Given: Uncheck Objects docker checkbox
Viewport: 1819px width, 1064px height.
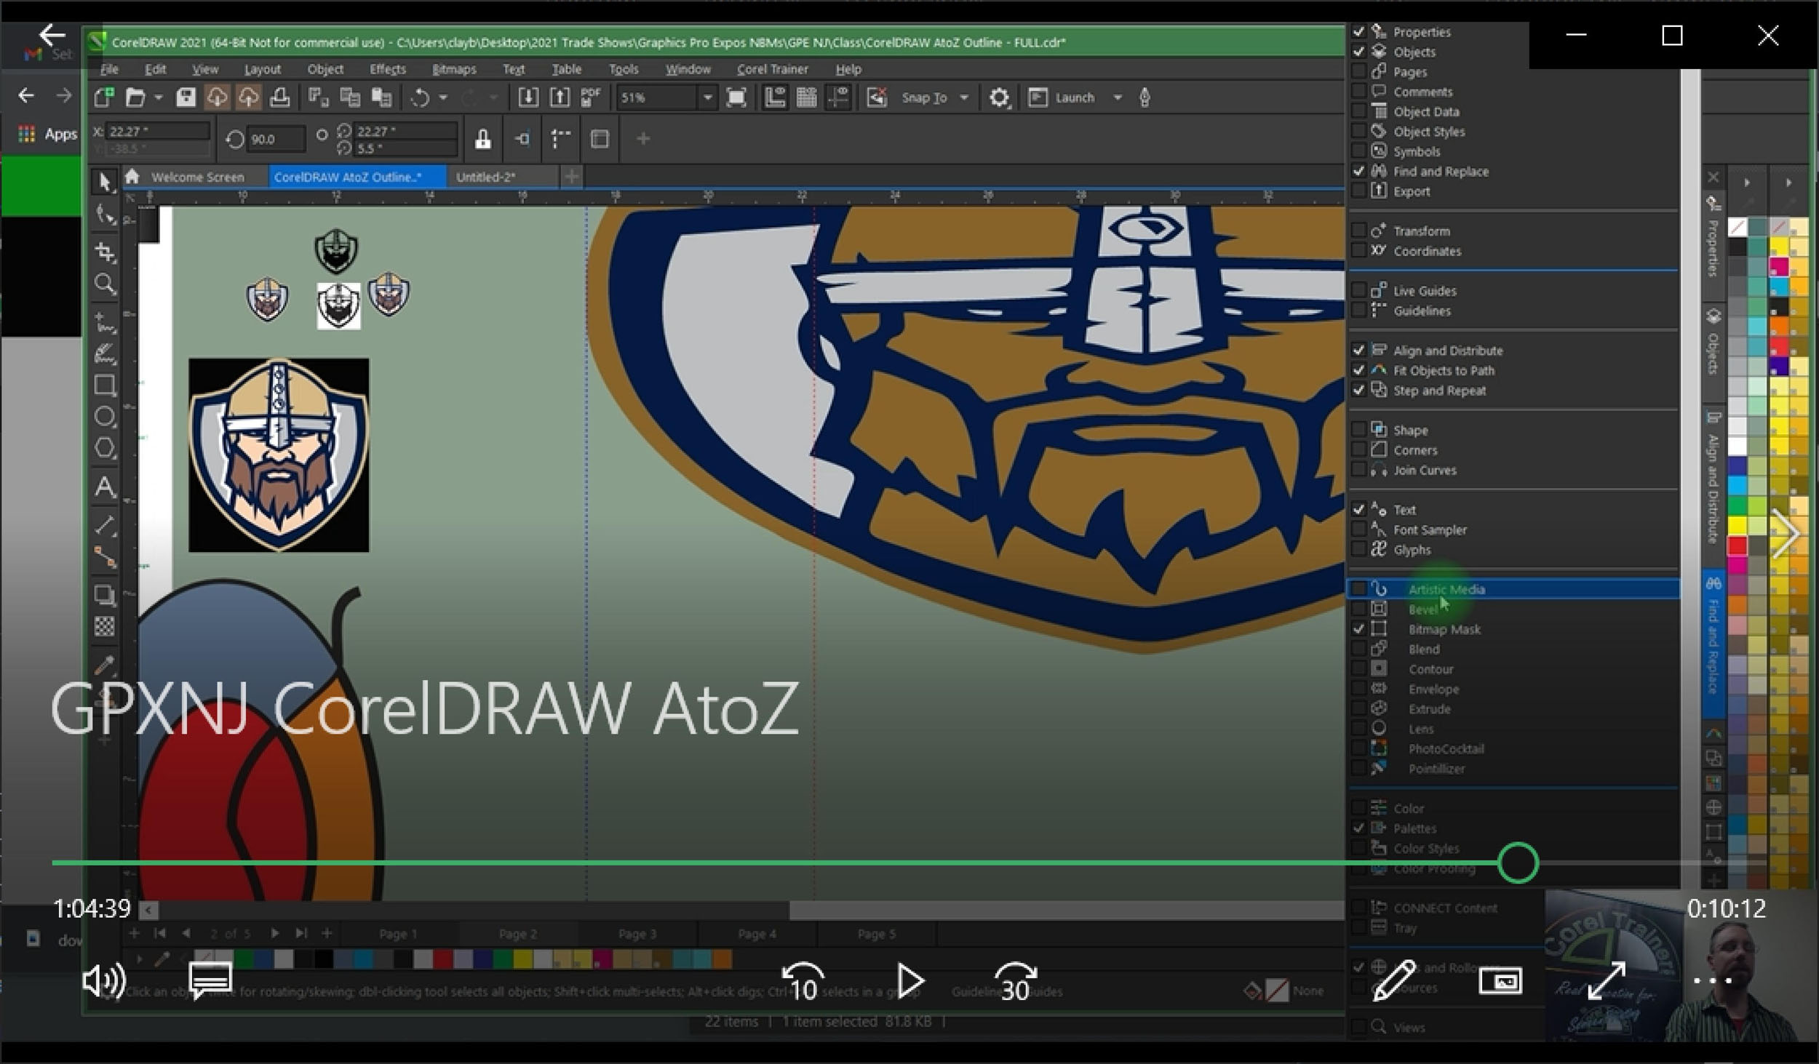Looking at the screenshot, I should (1358, 52).
